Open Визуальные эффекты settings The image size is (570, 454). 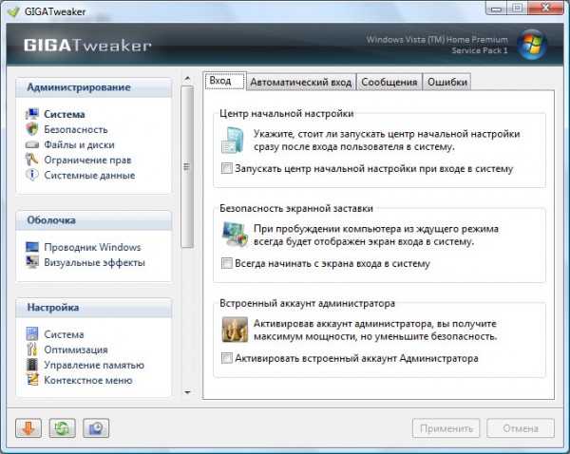[x=94, y=262]
